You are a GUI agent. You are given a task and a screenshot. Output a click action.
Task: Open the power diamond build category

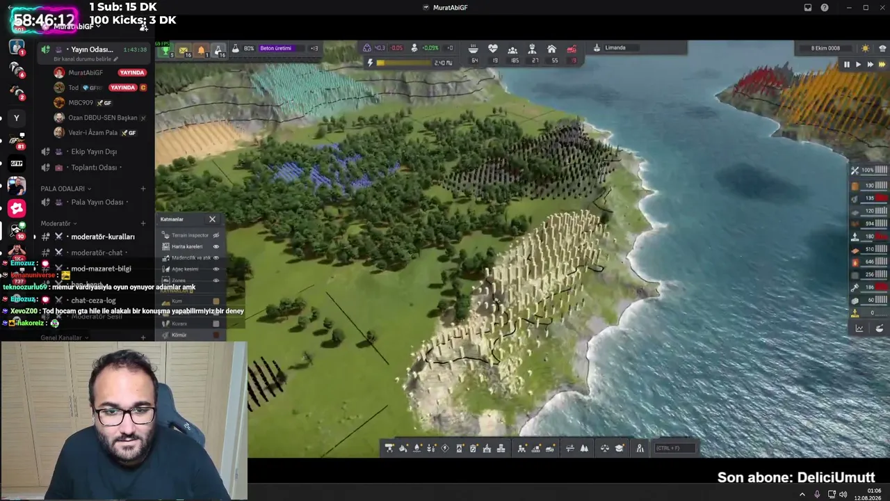[445, 448]
